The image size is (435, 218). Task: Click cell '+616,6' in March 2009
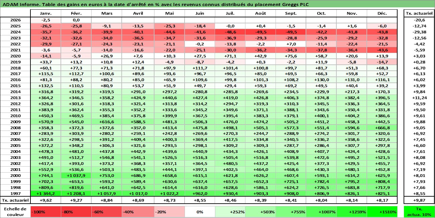(106, 122)
